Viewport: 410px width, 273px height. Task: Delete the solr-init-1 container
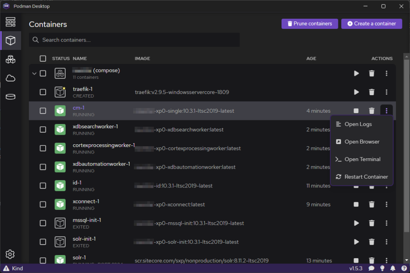coord(372,242)
